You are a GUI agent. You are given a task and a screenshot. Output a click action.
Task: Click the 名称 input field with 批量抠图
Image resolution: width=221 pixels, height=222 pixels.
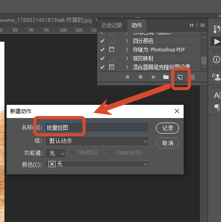(97, 127)
